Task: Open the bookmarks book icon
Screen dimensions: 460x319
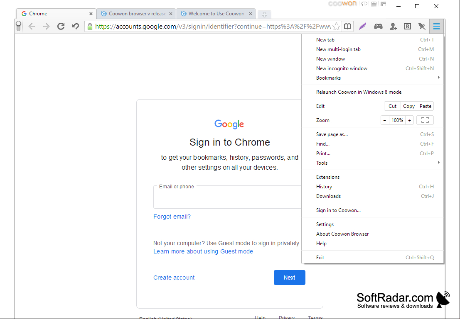Action: point(348,27)
